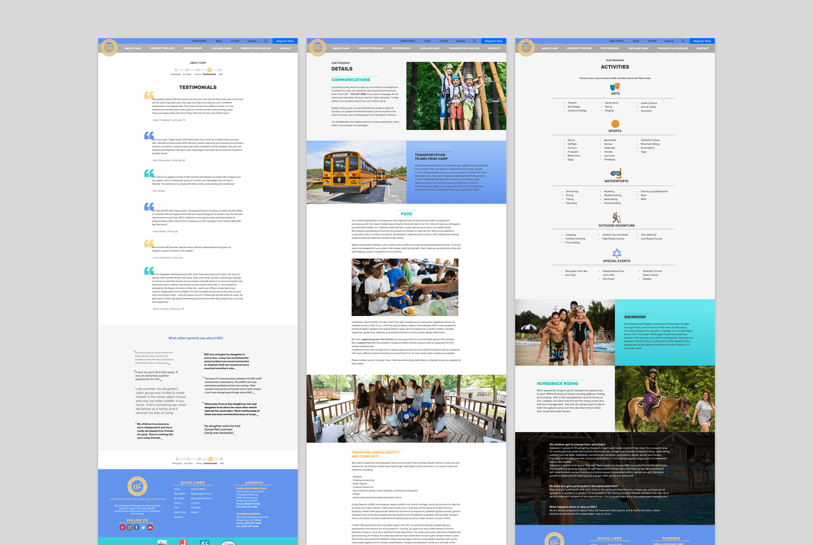This screenshot has height=545, width=813.
Task: Open Registeration Forms in Quick Links
Action: click(x=201, y=494)
